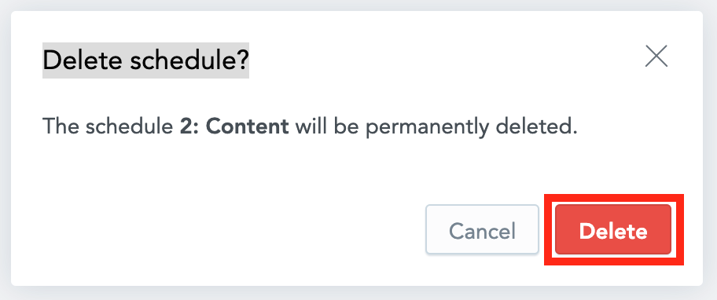
Task: Click the highlighted word 'Delete' in the heading
Action: pyautogui.click(x=83, y=60)
